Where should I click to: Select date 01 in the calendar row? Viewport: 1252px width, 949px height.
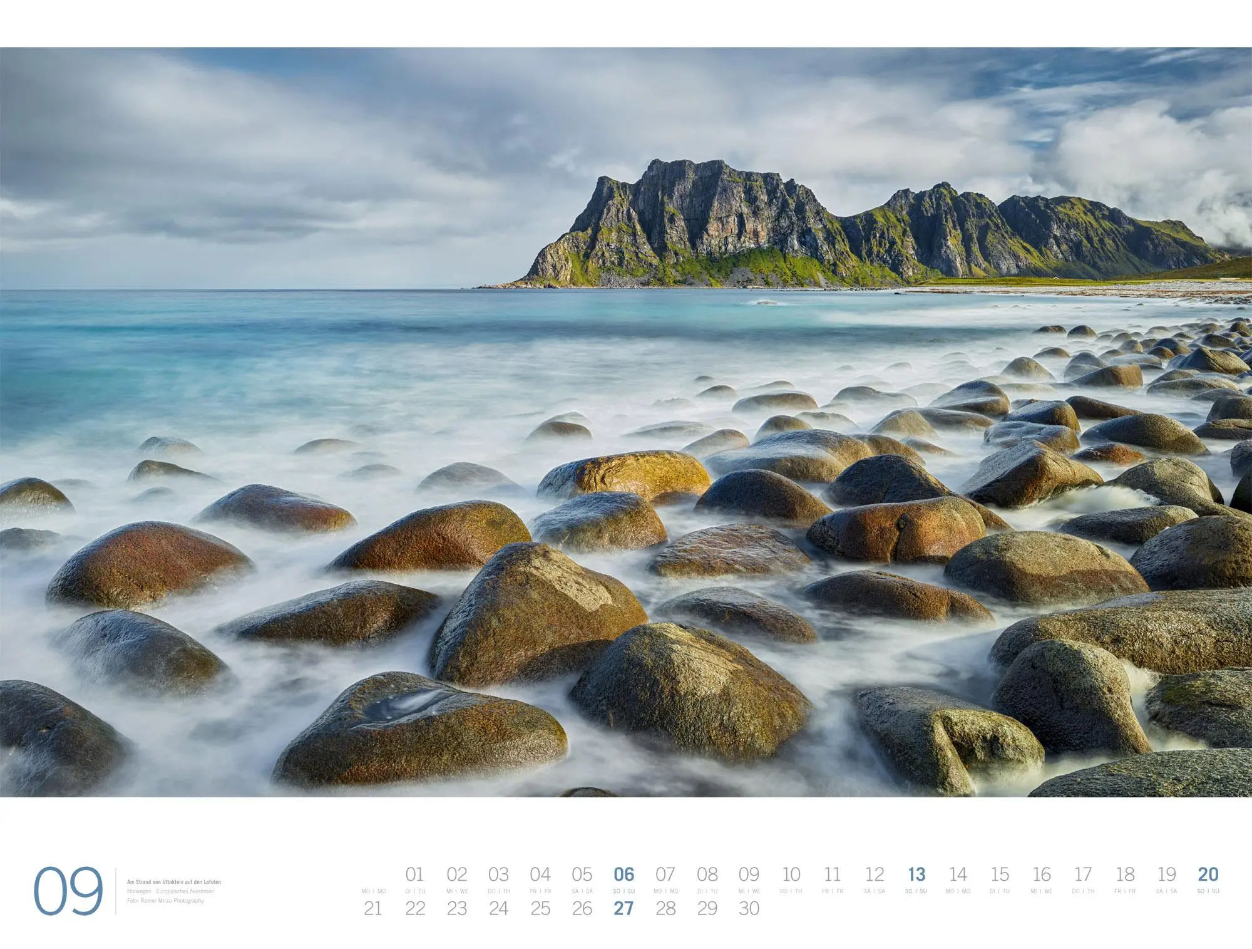tap(414, 874)
